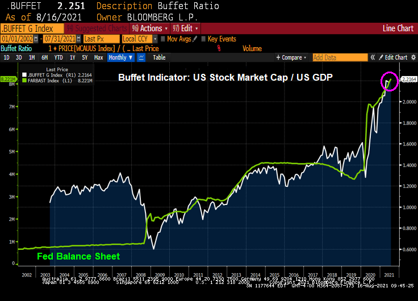The height and width of the screenshot is (301, 418).
Task: Open chart settings gear icon
Action: [x=413, y=57]
